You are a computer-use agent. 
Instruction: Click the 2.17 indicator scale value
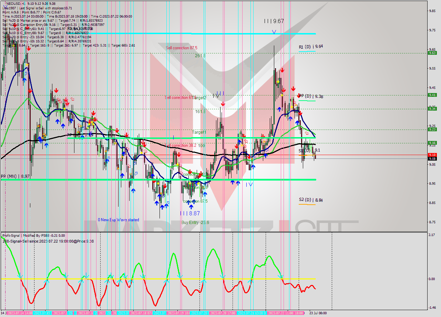tap(432, 235)
